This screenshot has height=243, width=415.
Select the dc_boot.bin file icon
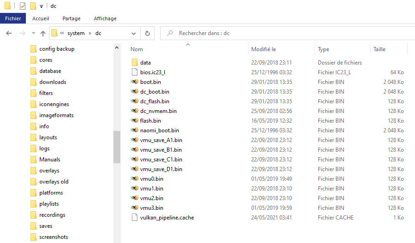tap(135, 92)
